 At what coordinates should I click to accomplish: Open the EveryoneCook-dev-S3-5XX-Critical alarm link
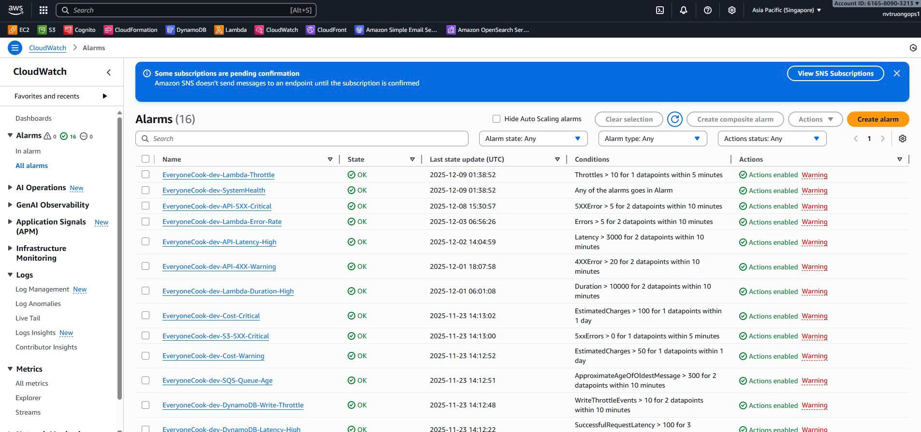tap(216, 336)
